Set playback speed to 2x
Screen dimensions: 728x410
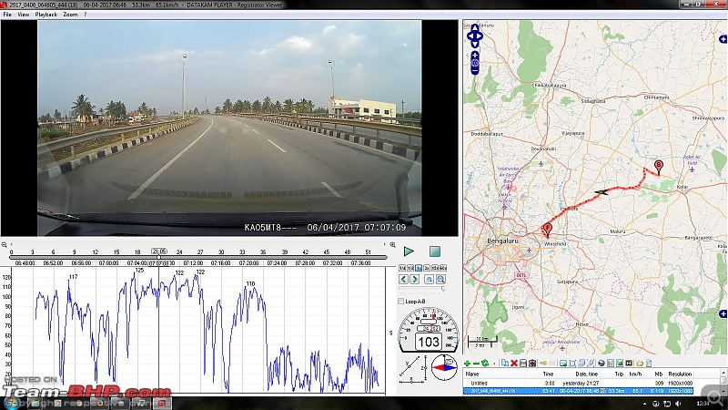(427, 268)
